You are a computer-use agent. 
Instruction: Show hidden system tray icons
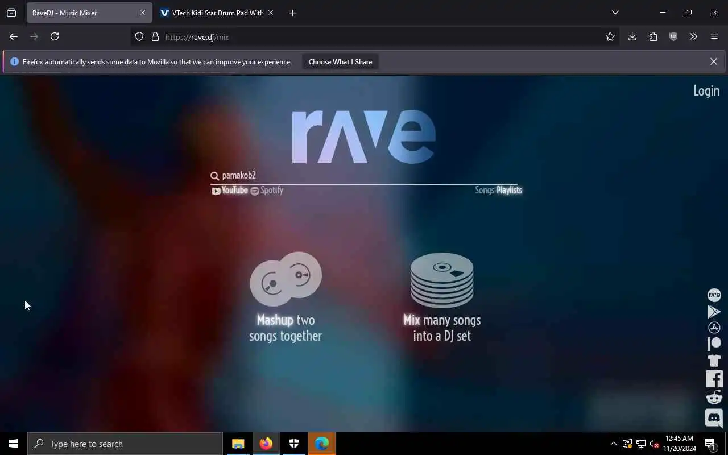pos(613,444)
